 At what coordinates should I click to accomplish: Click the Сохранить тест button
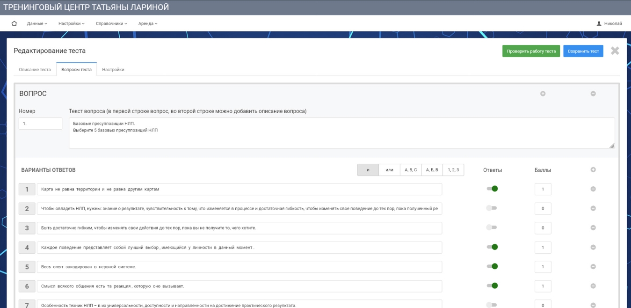[583, 51]
